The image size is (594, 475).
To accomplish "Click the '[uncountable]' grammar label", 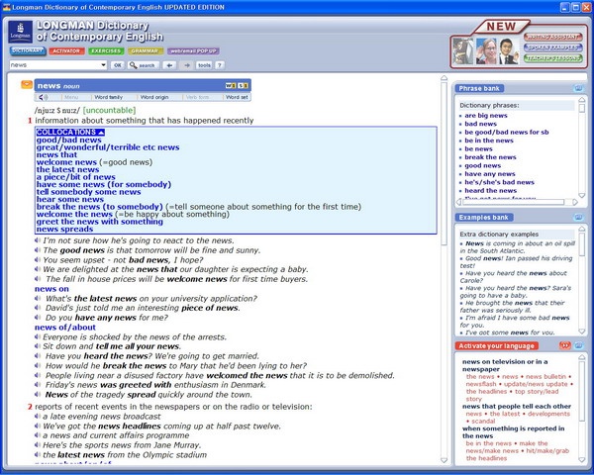I will (x=109, y=110).
